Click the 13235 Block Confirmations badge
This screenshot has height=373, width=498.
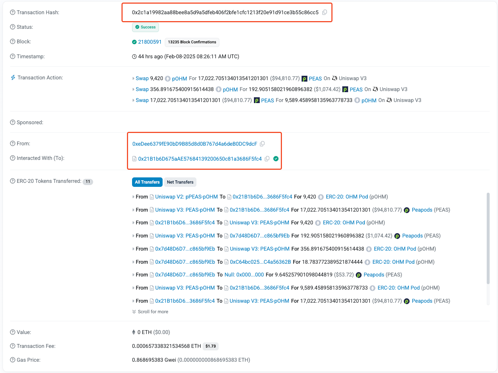pyautogui.click(x=192, y=42)
